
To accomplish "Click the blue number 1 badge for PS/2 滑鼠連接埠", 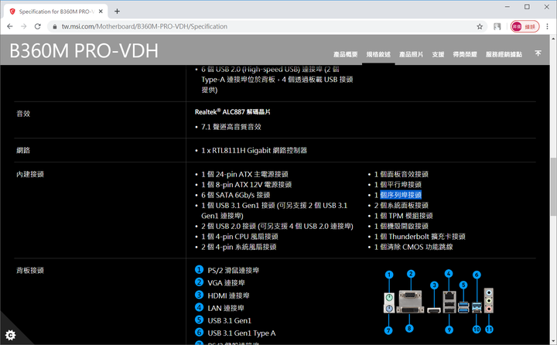I will (199, 270).
